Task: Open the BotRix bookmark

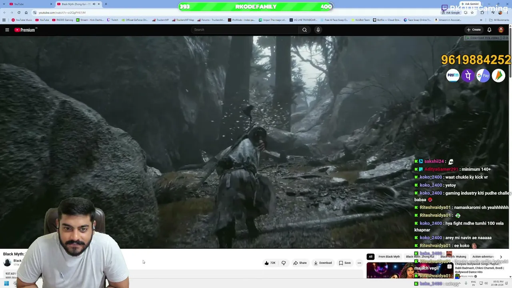Action: click(x=387, y=20)
